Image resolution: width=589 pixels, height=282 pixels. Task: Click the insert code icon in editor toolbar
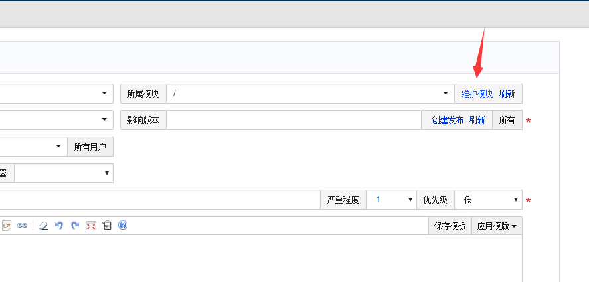coord(7,226)
